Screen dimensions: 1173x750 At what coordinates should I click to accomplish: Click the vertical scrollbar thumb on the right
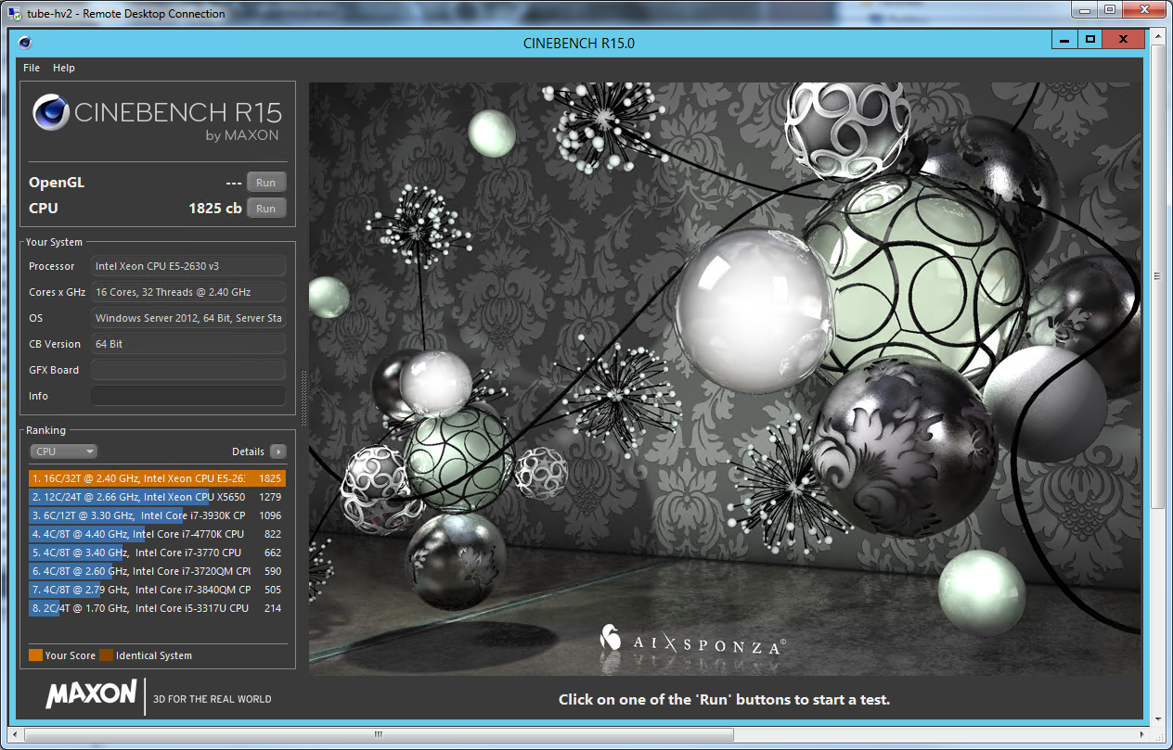pyautogui.click(x=1157, y=275)
